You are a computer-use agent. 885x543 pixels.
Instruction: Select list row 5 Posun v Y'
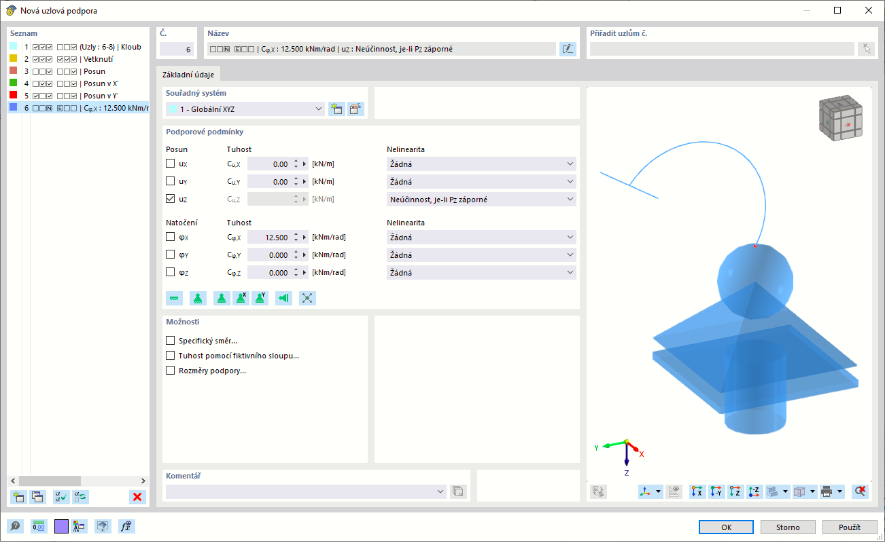click(x=78, y=96)
